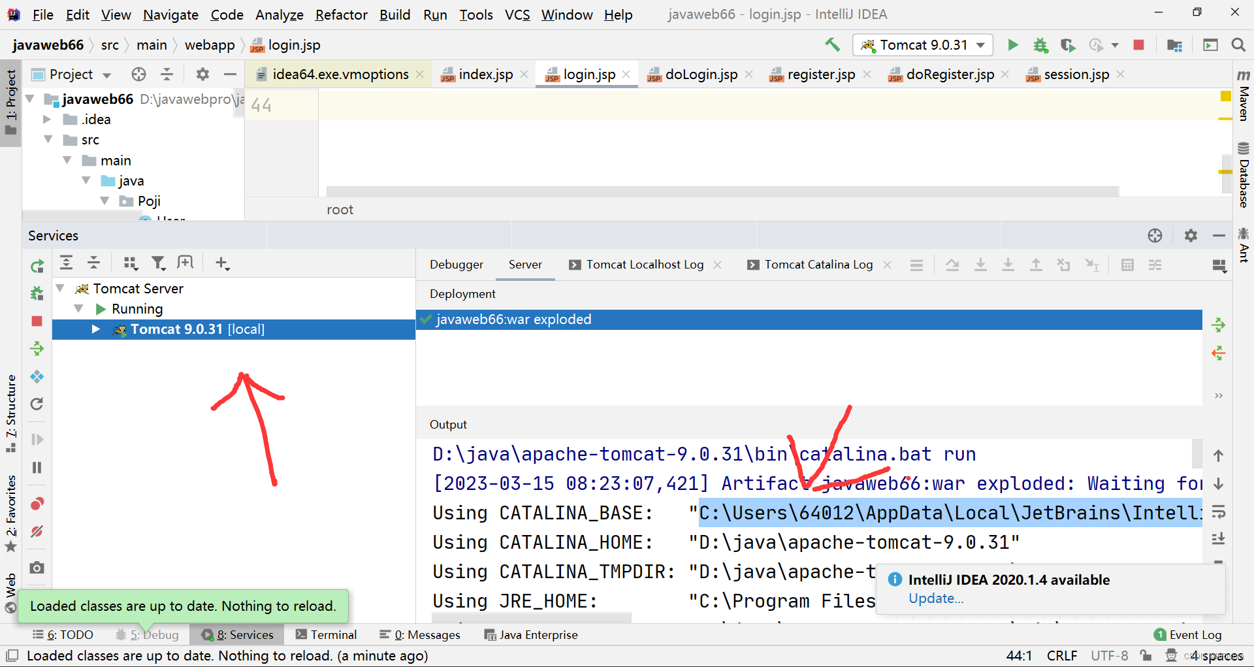Open the Maven side panel
Viewport: 1254px width, 667px height.
[1244, 95]
